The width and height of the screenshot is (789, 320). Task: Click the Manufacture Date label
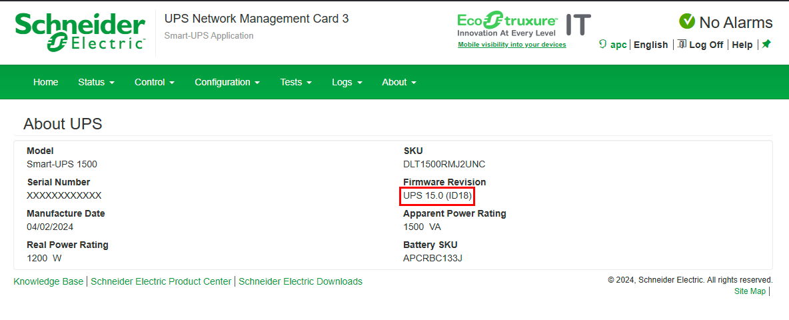[66, 213]
